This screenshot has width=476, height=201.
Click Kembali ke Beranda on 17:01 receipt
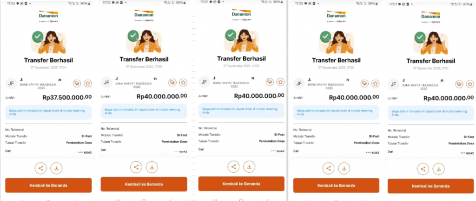pos(431,186)
